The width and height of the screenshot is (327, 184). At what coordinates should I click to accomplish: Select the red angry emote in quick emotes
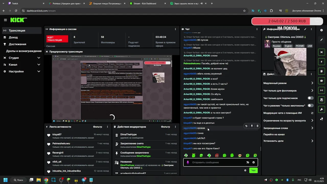[217, 155]
